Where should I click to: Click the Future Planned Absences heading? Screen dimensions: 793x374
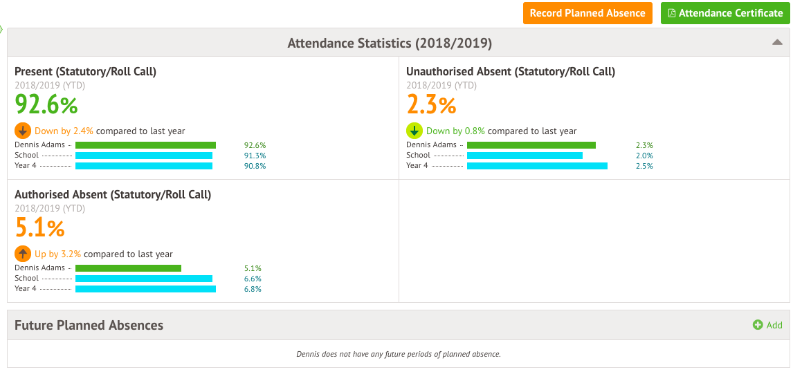89,325
